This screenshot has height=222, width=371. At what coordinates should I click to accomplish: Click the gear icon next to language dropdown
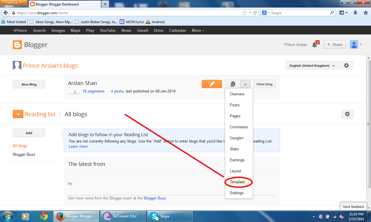pyautogui.click(x=346, y=66)
